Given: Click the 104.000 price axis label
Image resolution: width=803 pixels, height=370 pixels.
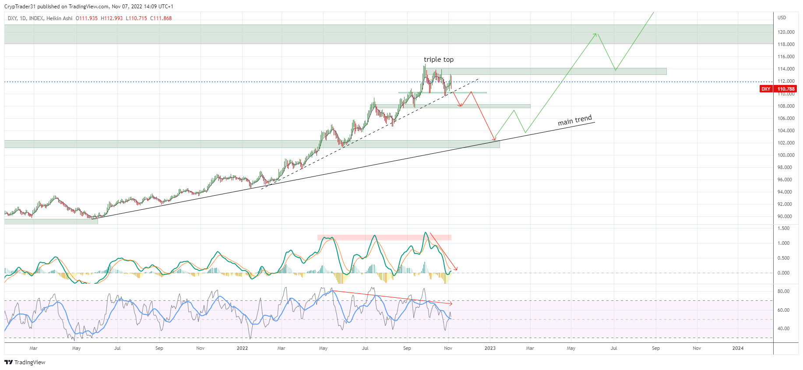Looking at the screenshot, I should (786, 130).
